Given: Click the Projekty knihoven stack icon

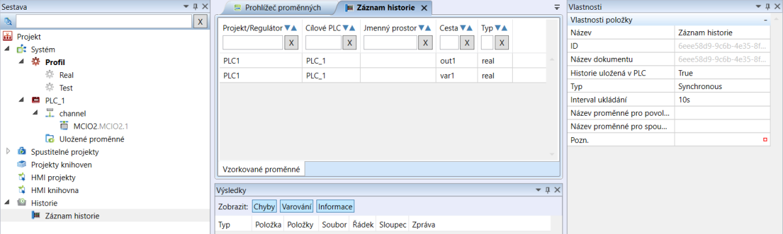Looking at the screenshot, I should [x=22, y=164].
